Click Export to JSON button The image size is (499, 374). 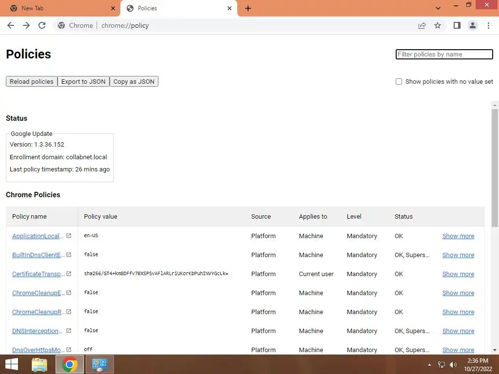(83, 81)
